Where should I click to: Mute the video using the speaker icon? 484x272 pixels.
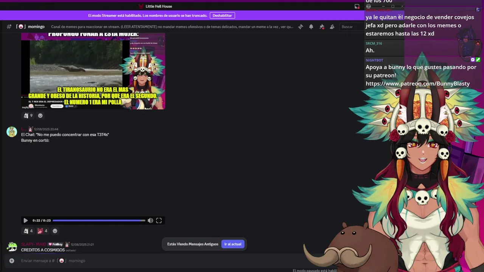click(x=150, y=221)
